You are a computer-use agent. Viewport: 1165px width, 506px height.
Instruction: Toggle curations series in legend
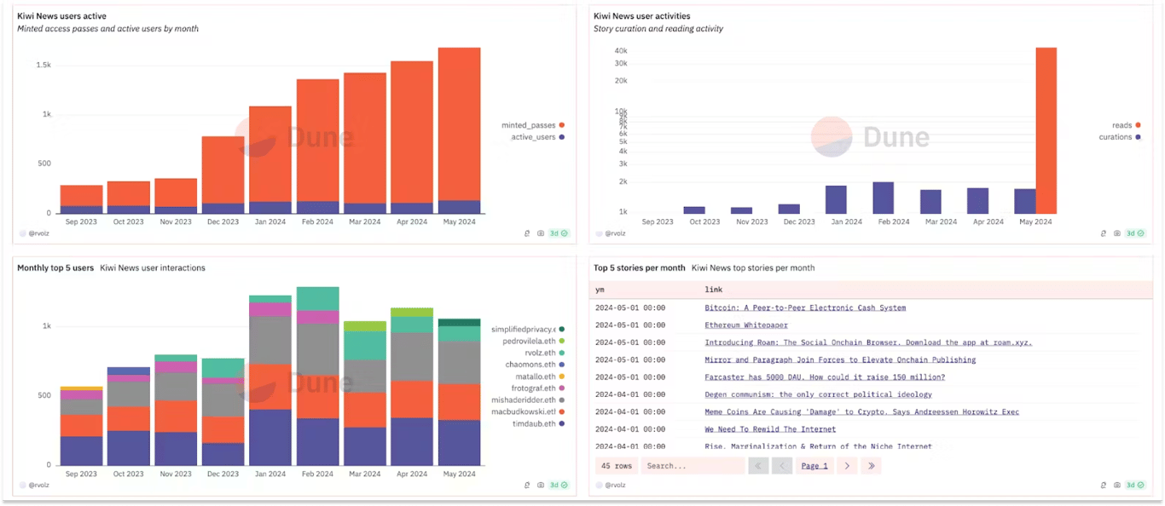click(1118, 137)
